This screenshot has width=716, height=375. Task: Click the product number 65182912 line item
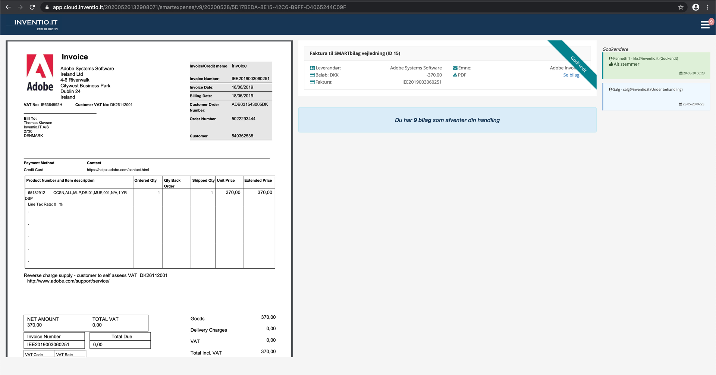pos(37,193)
